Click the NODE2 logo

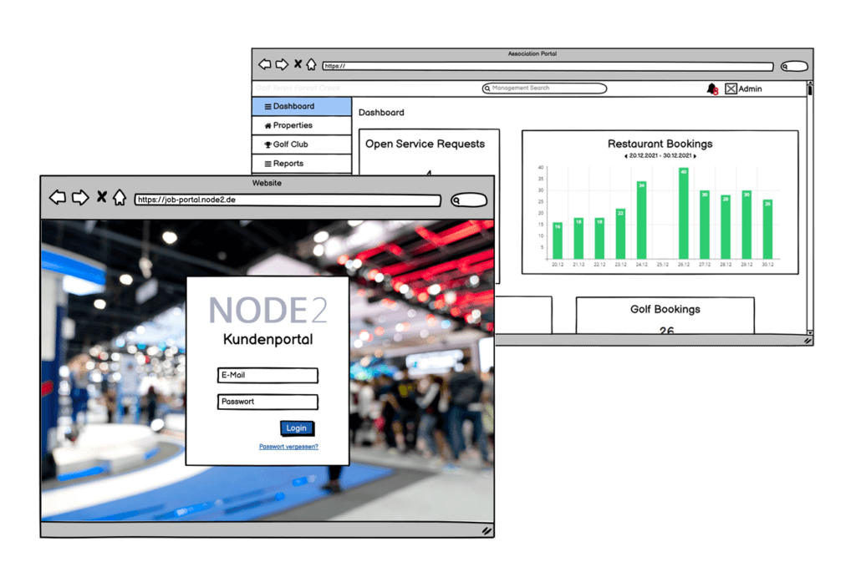[x=268, y=310]
